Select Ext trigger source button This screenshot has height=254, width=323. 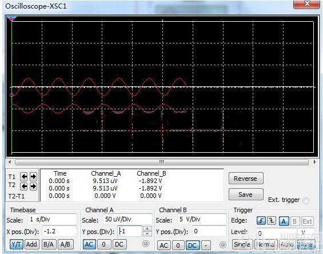pyautogui.click(x=307, y=221)
